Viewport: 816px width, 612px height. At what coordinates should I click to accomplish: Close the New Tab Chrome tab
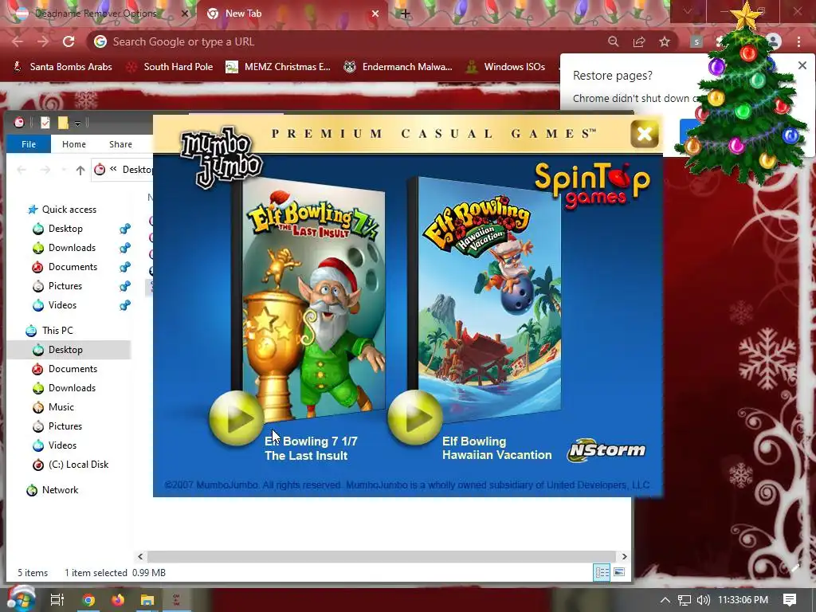click(375, 14)
